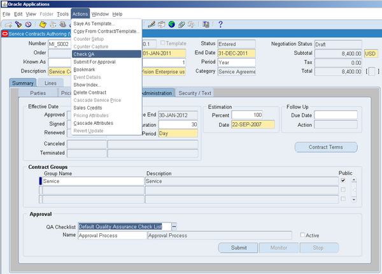Screen dimensions: 382x274
Task: Toggle Public checkbox in third group row
Action: pyautogui.click(x=343, y=199)
